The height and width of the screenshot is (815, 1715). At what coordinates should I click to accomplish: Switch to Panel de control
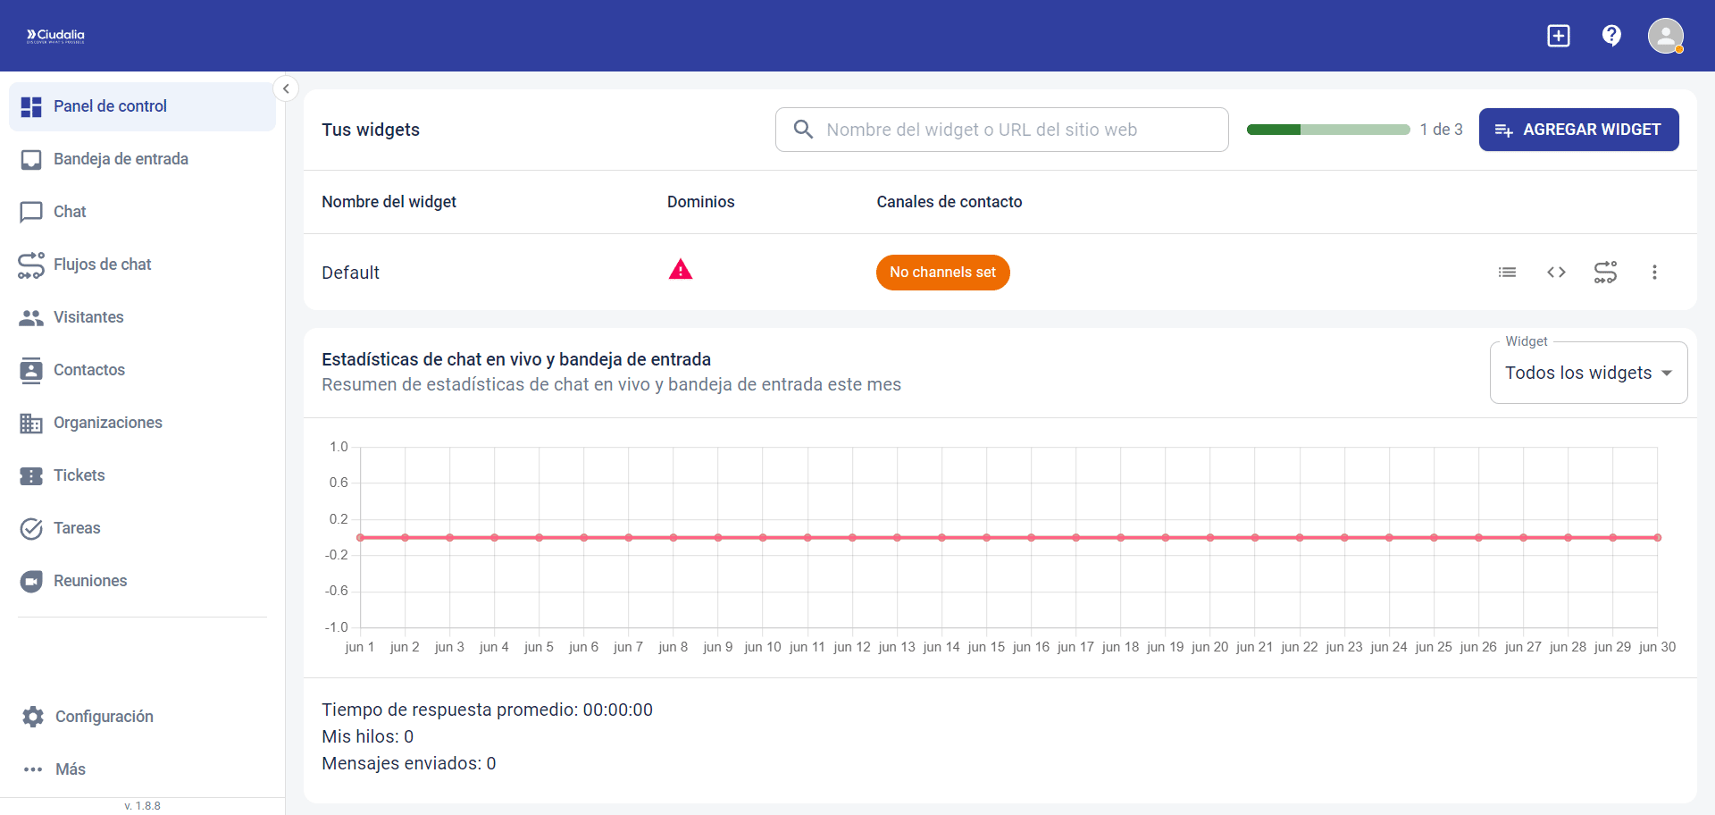(109, 106)
